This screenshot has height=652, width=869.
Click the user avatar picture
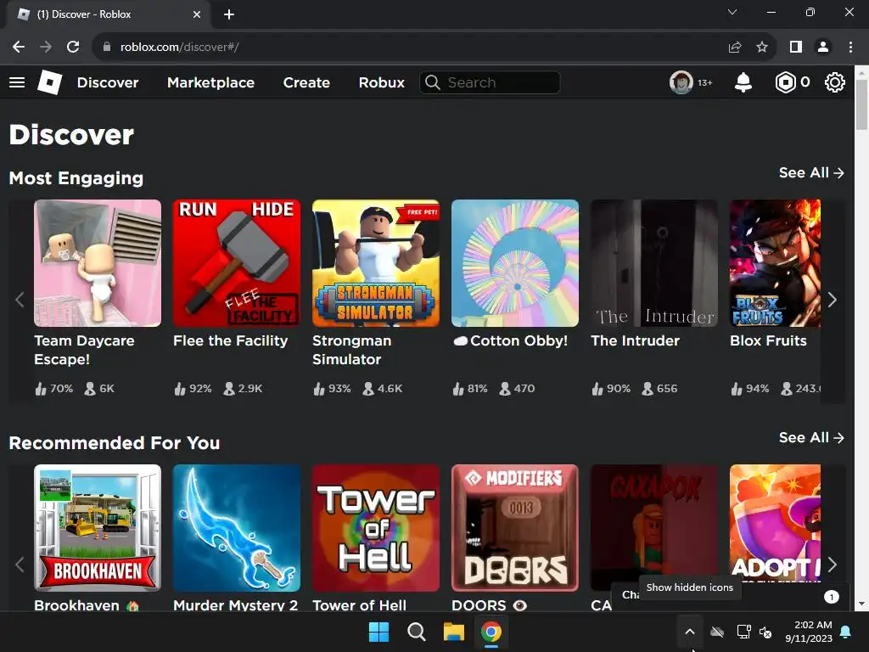pyautogui.click(x=681, y=82)
